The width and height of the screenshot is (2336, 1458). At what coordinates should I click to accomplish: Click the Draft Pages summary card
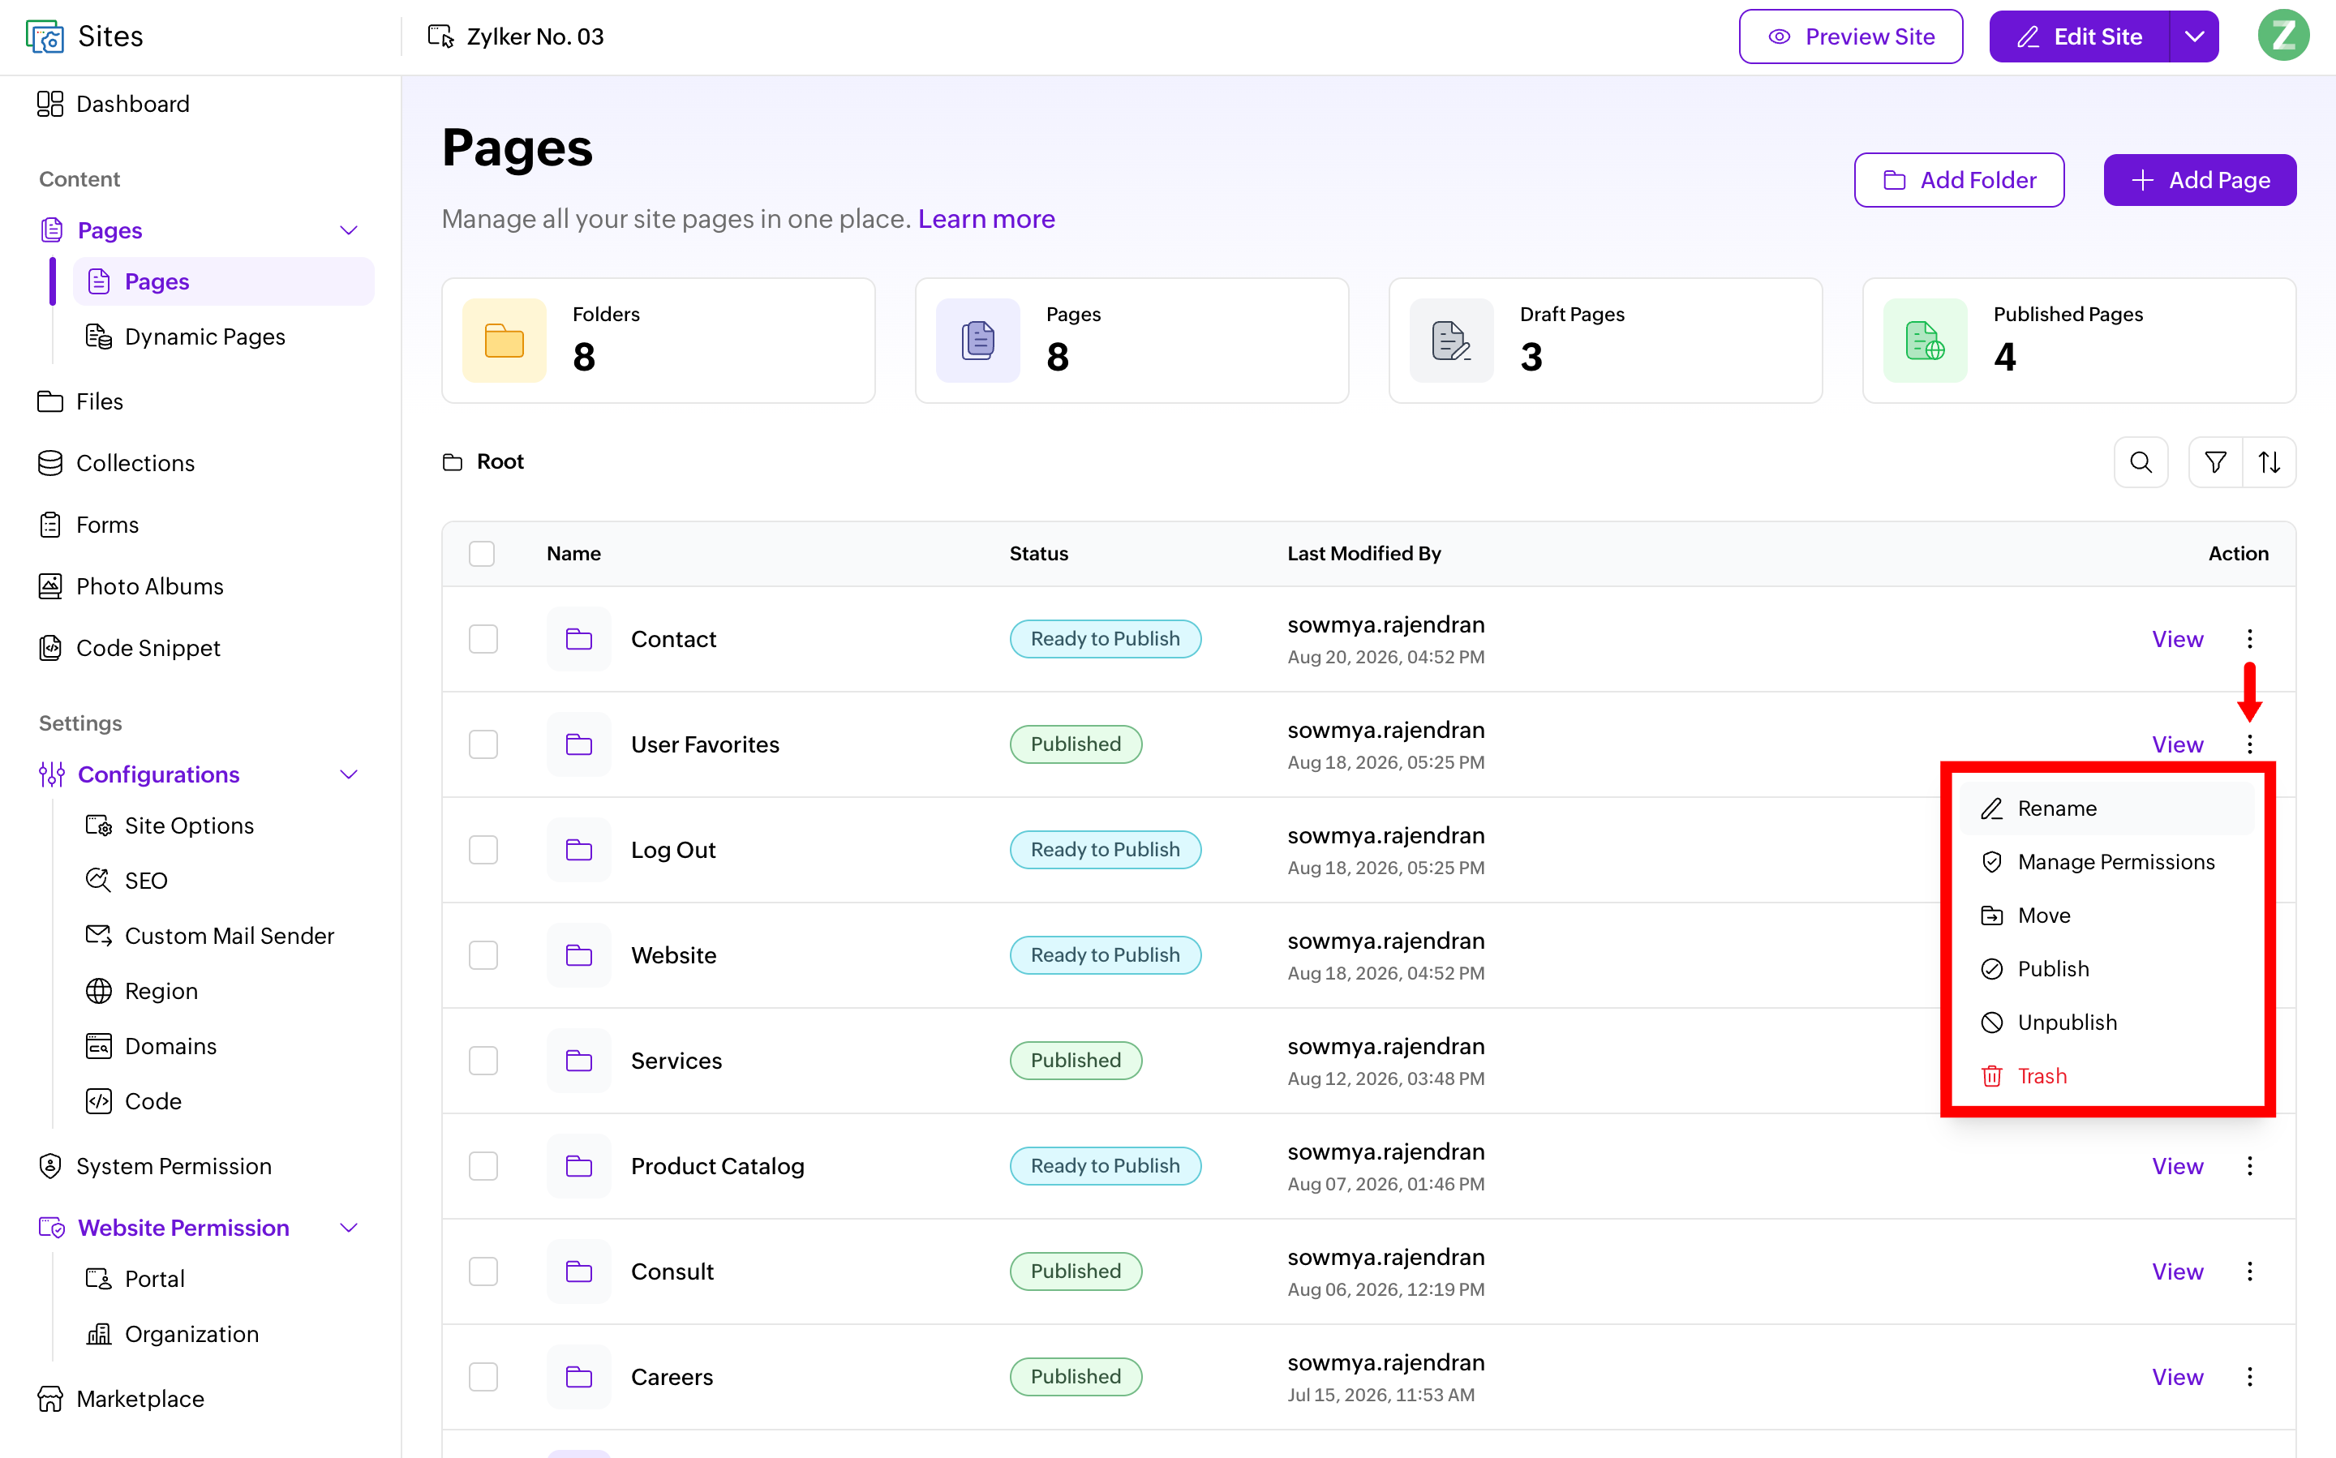(x=1605, y=341)
